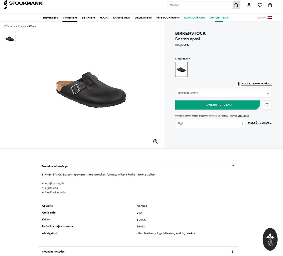Click the Stockmann logo

(23, 4)
